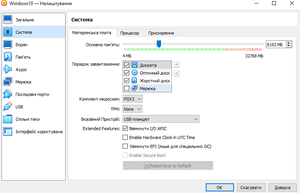Enable Hardware Clock in UTC Time
The width and height of the screenshot is (300, 193).
pyautogui.click(x=125, y=137)
